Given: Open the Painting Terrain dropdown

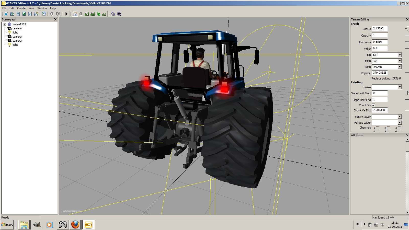Looking at the screenshot, I should 387,87.
